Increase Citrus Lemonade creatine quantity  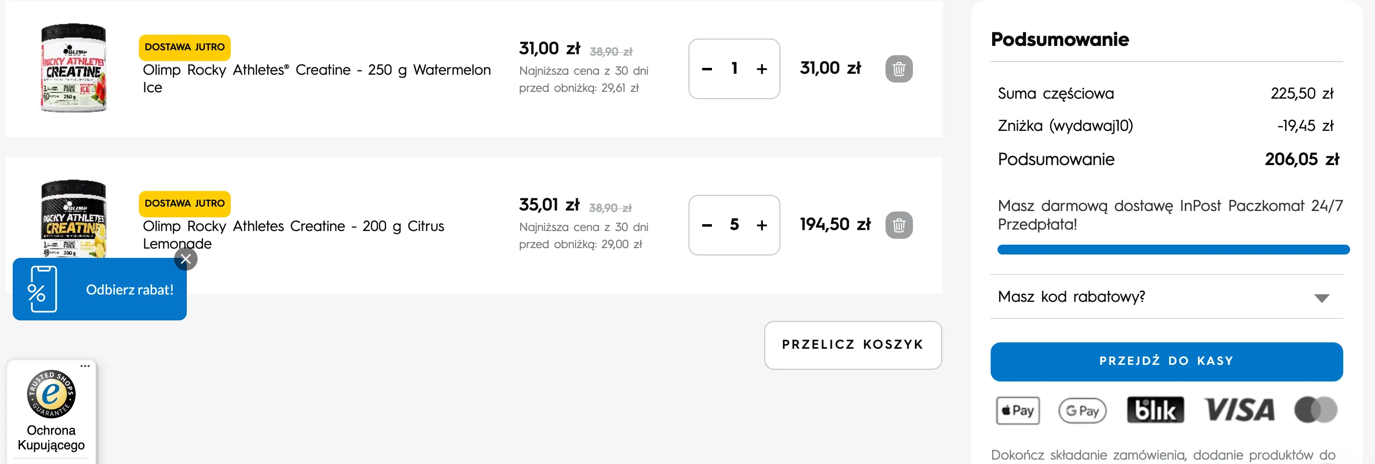click(762, 225)
